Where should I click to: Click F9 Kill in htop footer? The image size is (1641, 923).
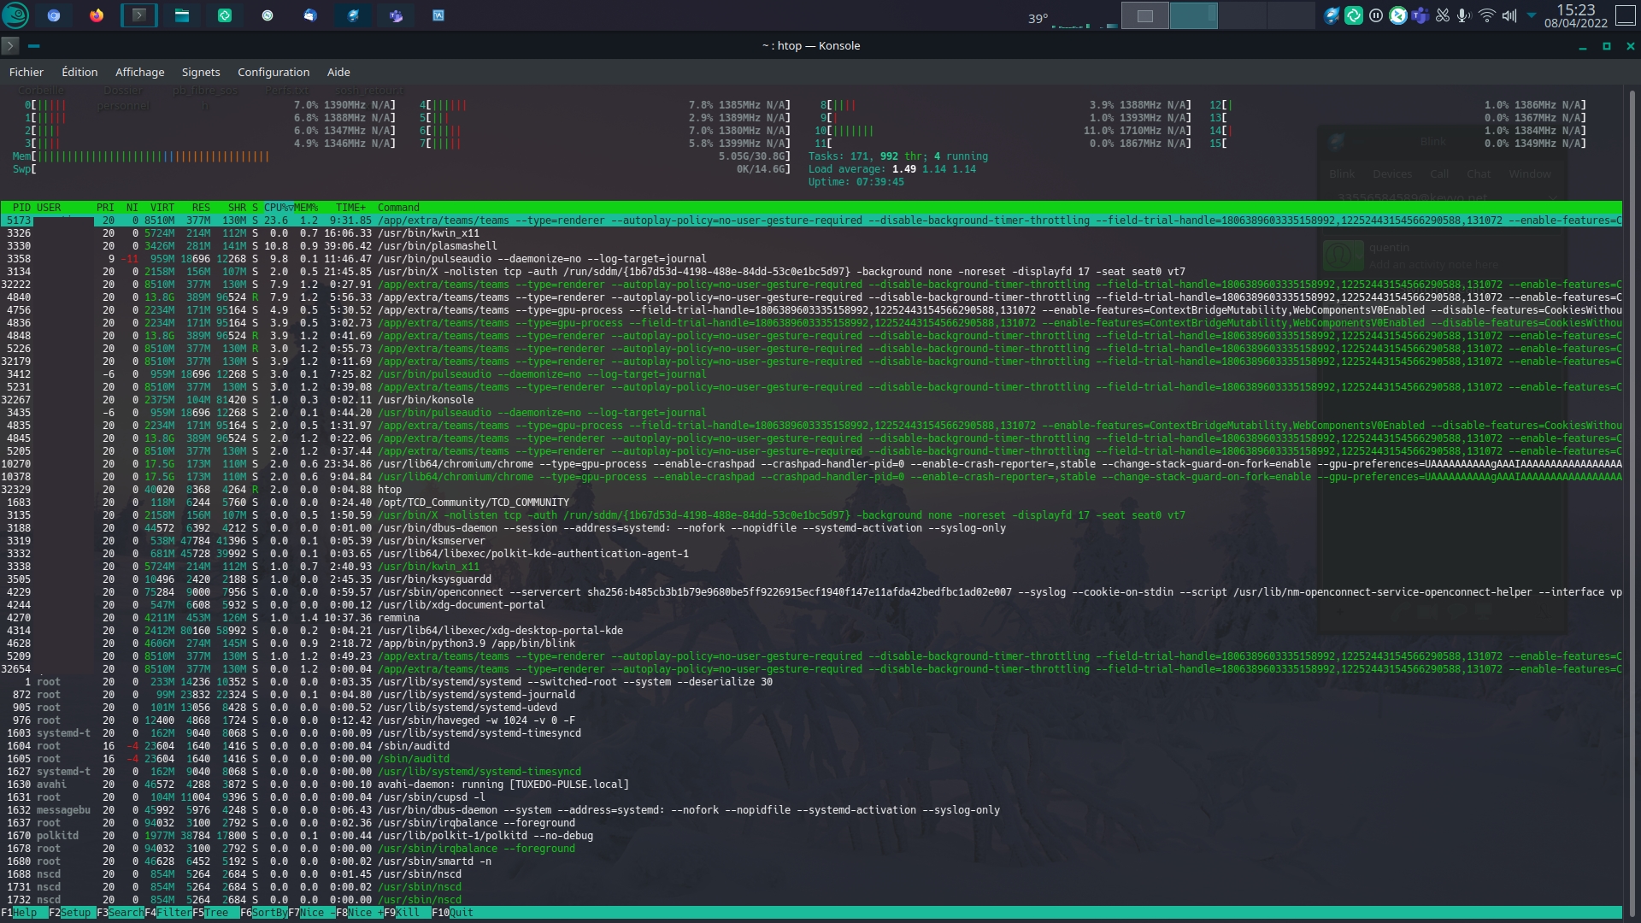point(408,913)
